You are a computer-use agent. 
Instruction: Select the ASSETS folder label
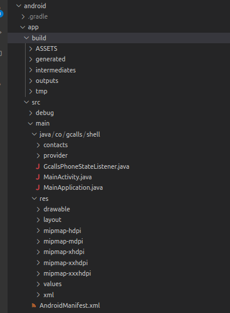(47, 48)
